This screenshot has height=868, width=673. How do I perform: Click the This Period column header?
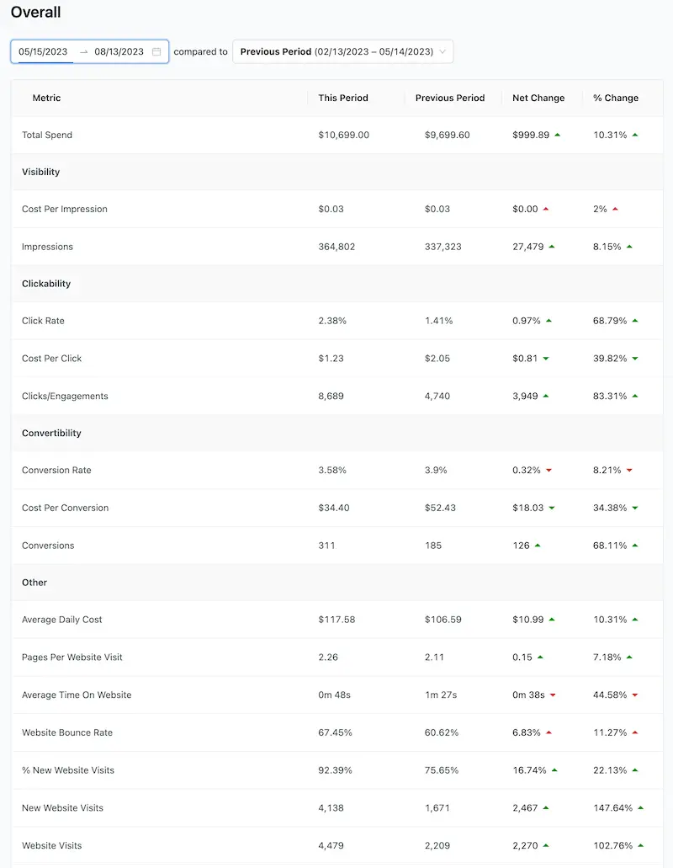click(343, 98)
